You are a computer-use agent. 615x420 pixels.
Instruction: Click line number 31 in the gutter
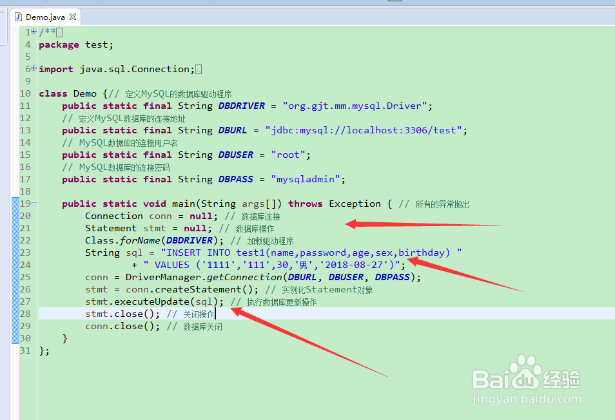[x=25, y=350]
